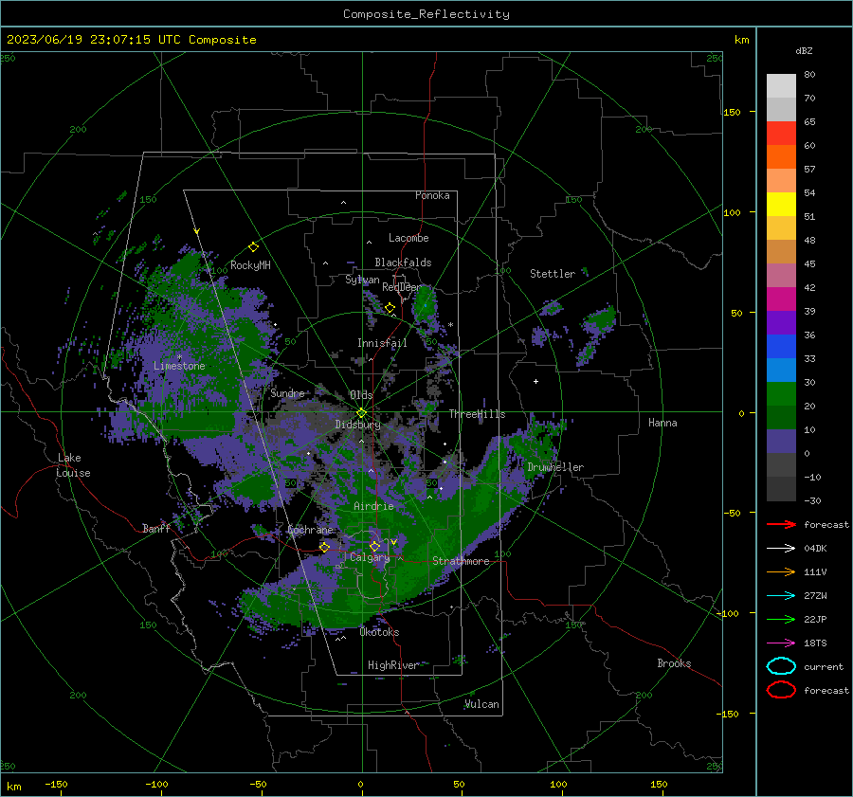Click the green 22JP arrow in legend
This screenshot has width=853, height=797.
[781, 619]
